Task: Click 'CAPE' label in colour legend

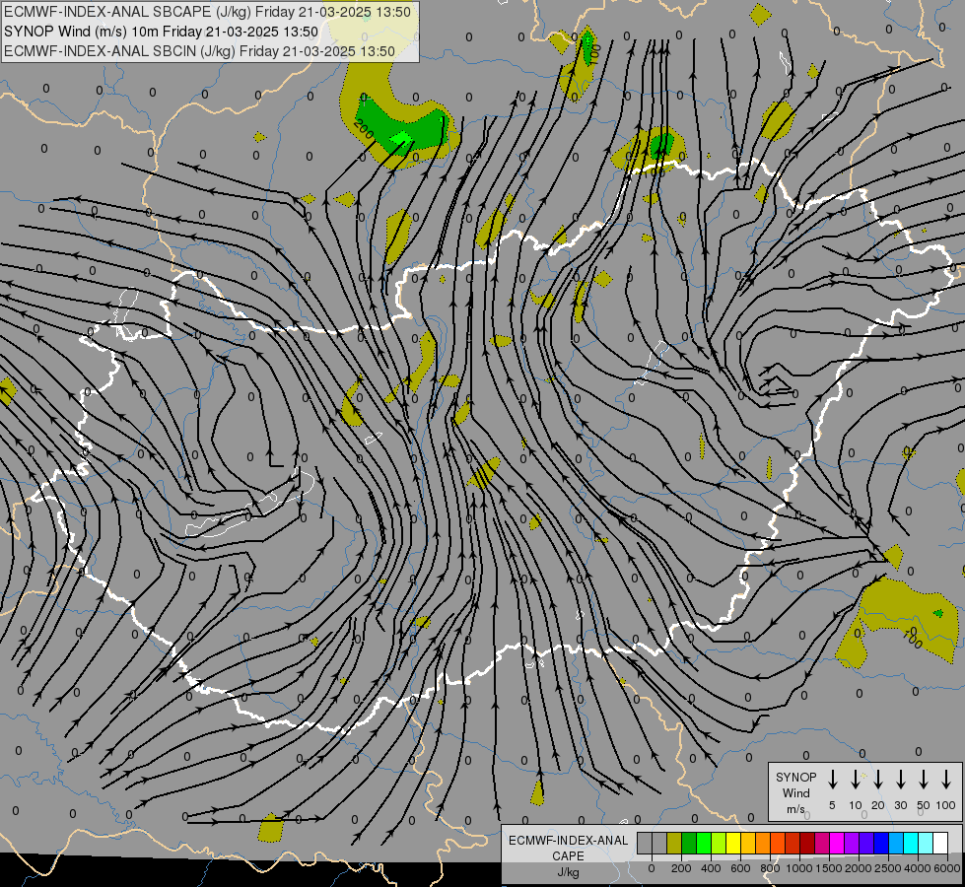Action: click(x=568, y=855)
